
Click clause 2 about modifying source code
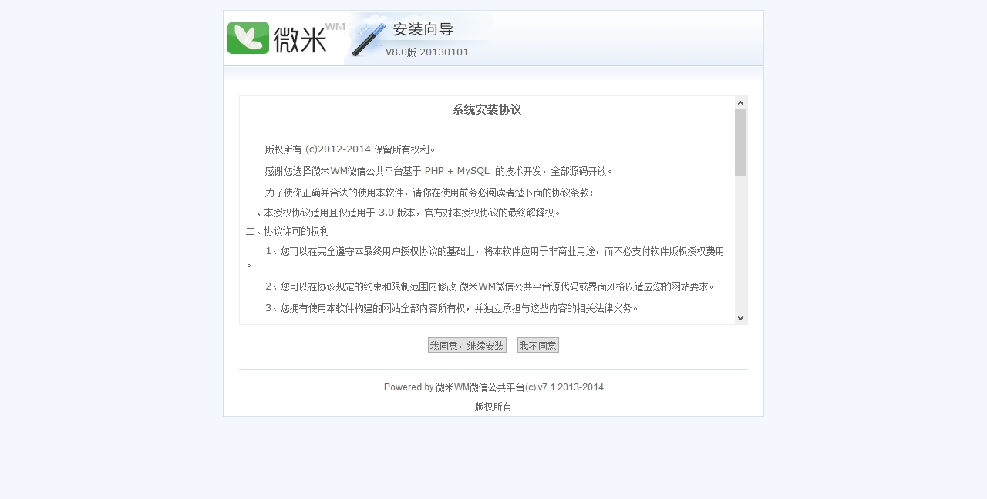490,286
